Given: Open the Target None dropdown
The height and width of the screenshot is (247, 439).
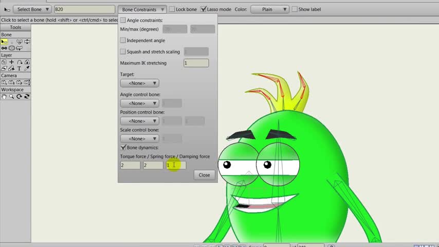Looking at the screenshot, I should (140, 83).
